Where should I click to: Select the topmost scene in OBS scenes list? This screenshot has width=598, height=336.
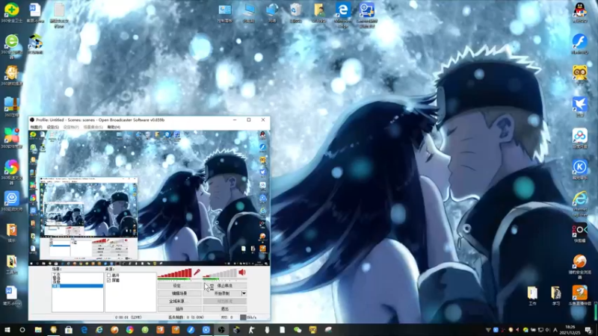click(x=78, y=274)
